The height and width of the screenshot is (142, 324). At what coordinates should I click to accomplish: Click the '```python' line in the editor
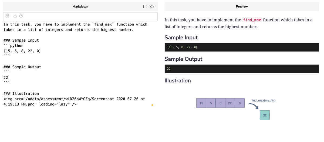tap(13, 46)
